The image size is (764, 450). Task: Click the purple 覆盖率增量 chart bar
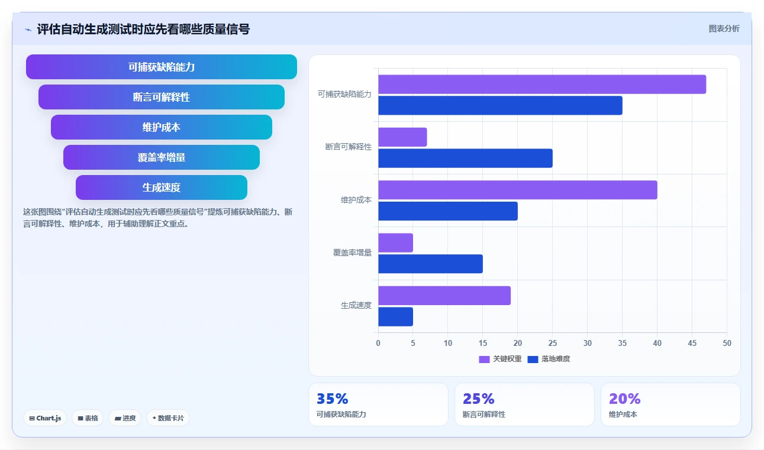(x=395, y=242)
